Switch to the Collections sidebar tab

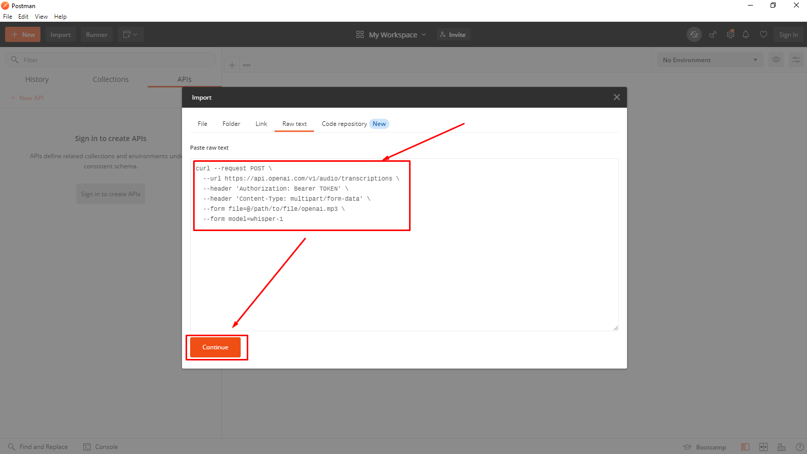click(x=111, y=79)
